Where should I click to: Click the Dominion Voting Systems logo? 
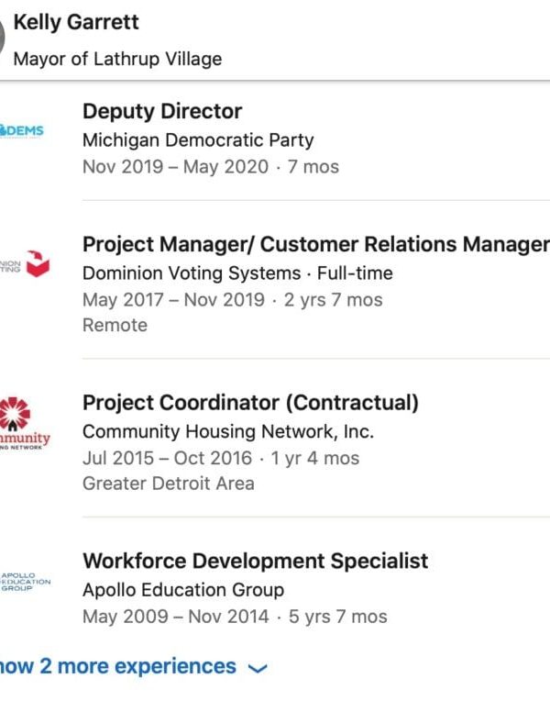point(26,265)
